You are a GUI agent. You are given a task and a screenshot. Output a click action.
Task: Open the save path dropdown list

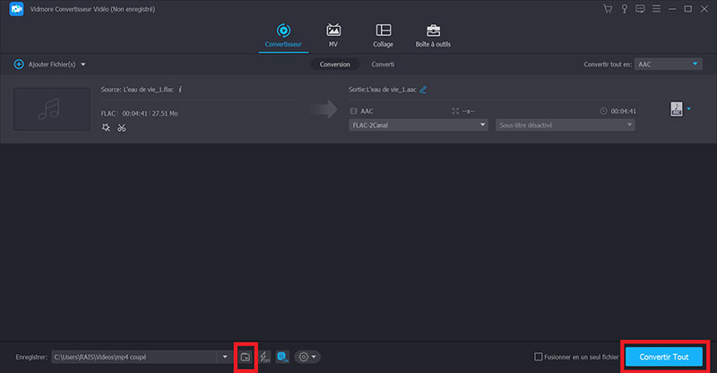pyautogui.click(x=224, y=357)
